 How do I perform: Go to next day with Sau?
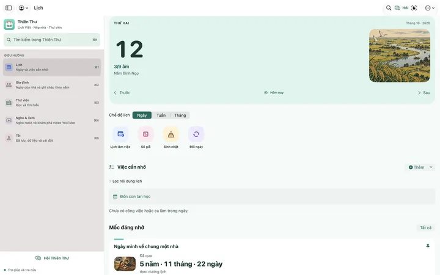[x=424, y=93]
